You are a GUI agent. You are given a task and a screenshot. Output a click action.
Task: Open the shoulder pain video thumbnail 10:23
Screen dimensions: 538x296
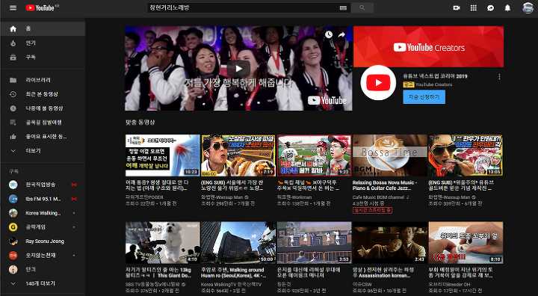tap(163, 155)
